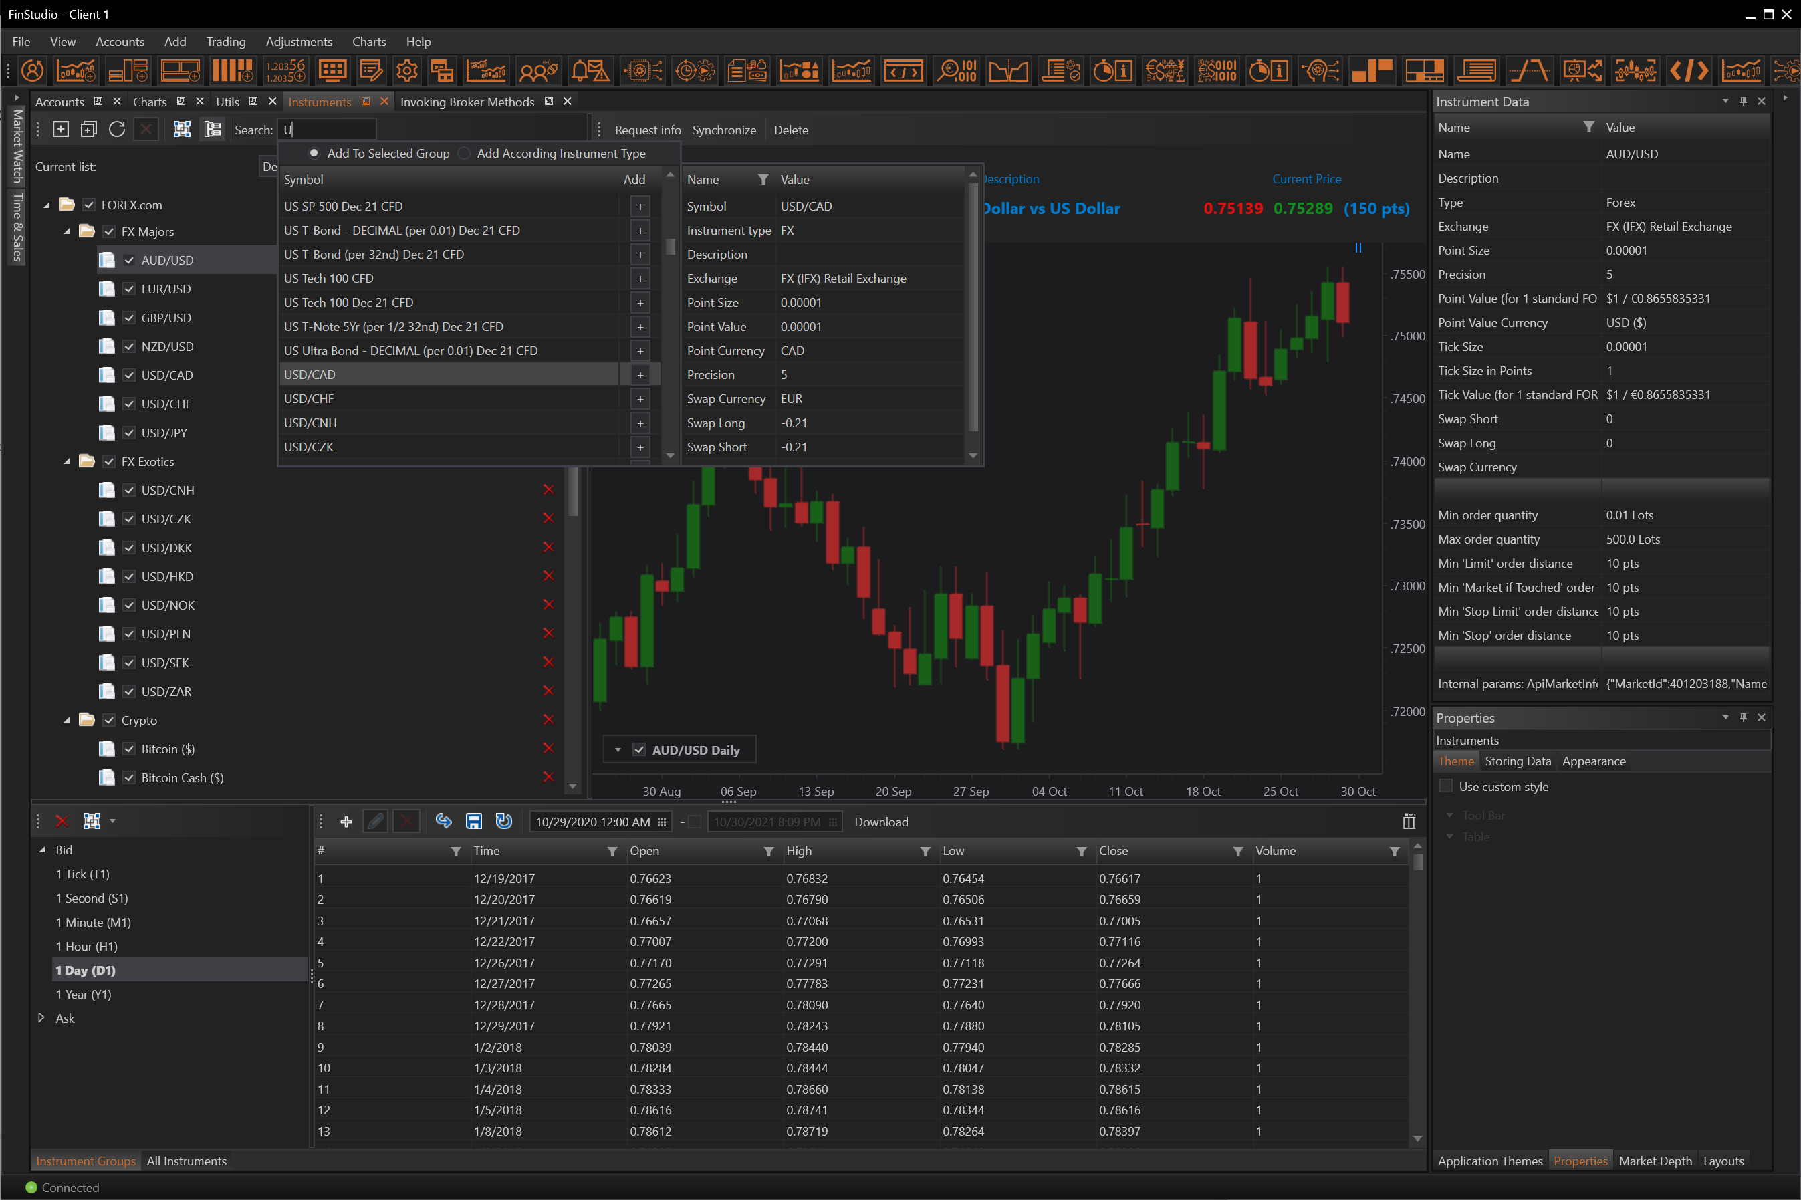This screenshot has height=1200, width=1801.
Task: Click the add row plus icon above history table
Action: click(346, 821)
